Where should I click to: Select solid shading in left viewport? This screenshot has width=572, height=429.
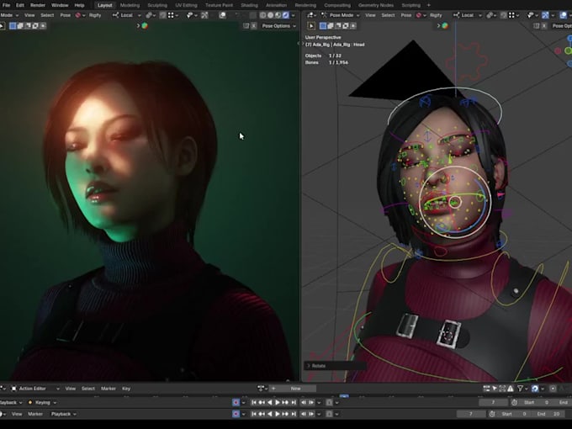[x=270, y=15]
